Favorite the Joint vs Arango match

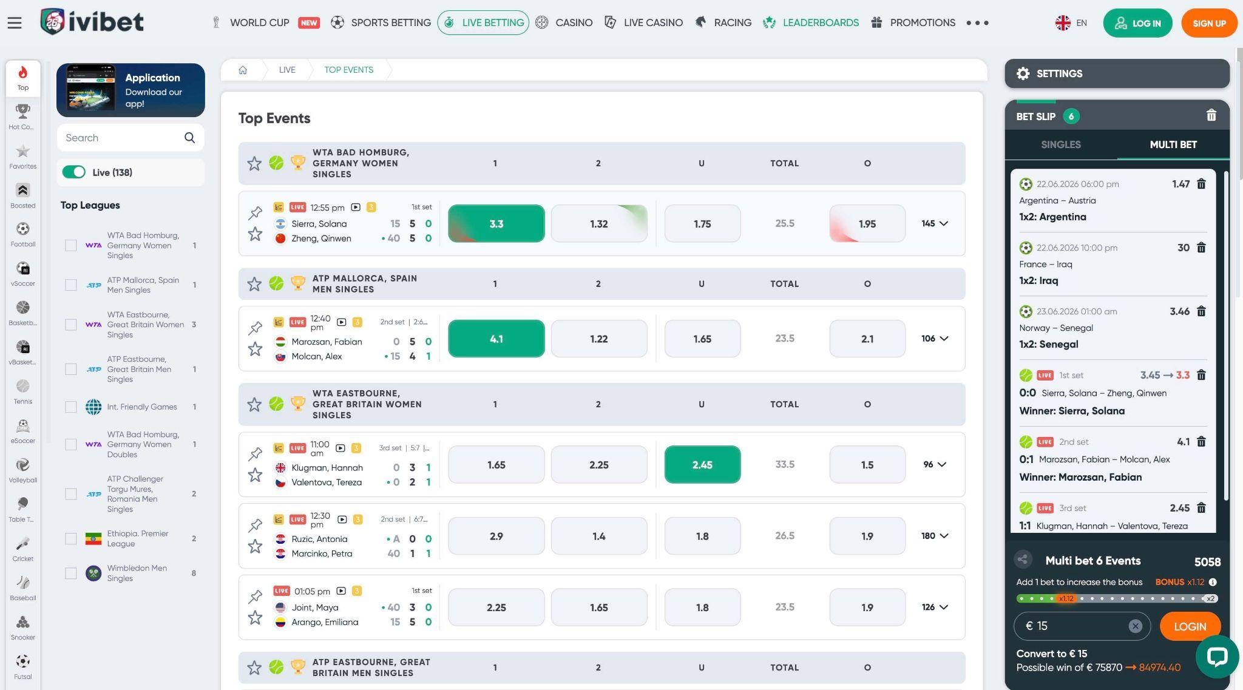(x=255, y=618)
